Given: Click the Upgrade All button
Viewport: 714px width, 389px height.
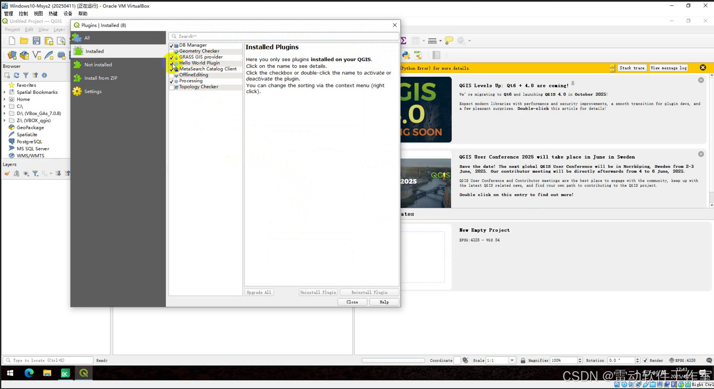Looking at the screenshot, I should pos(259,292).
